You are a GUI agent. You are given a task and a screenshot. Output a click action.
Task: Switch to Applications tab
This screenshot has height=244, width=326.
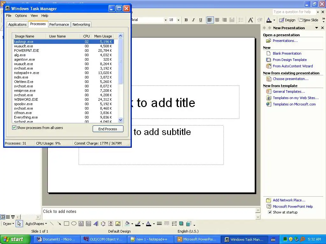pos(18,24)
